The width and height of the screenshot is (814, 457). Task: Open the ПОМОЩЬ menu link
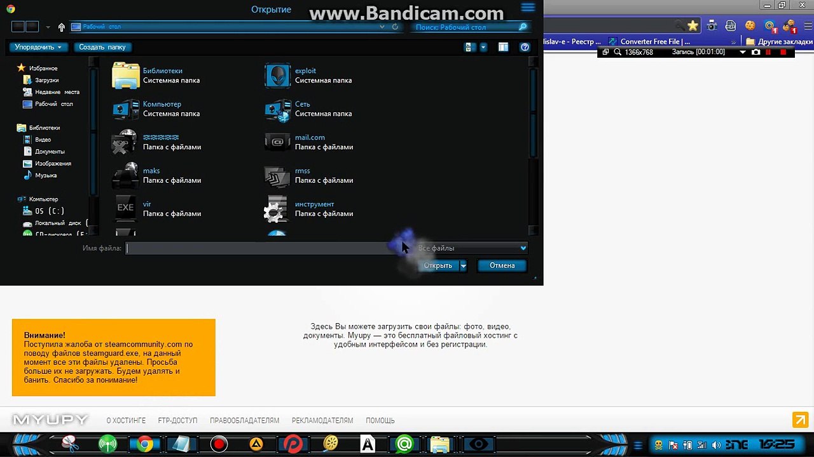tap(380, 421)
